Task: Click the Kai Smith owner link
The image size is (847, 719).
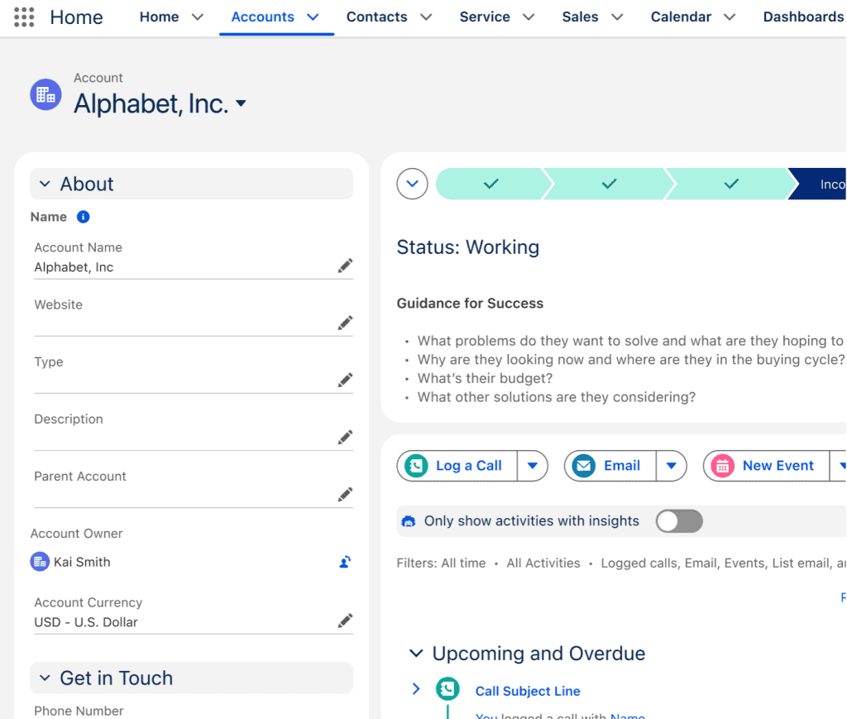Action: (x=82, y=562)
